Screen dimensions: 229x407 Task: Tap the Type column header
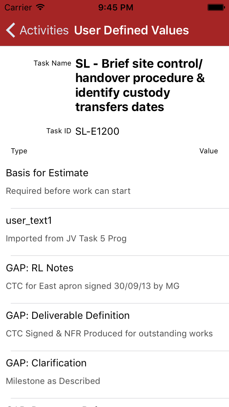(x=19, y=151)
